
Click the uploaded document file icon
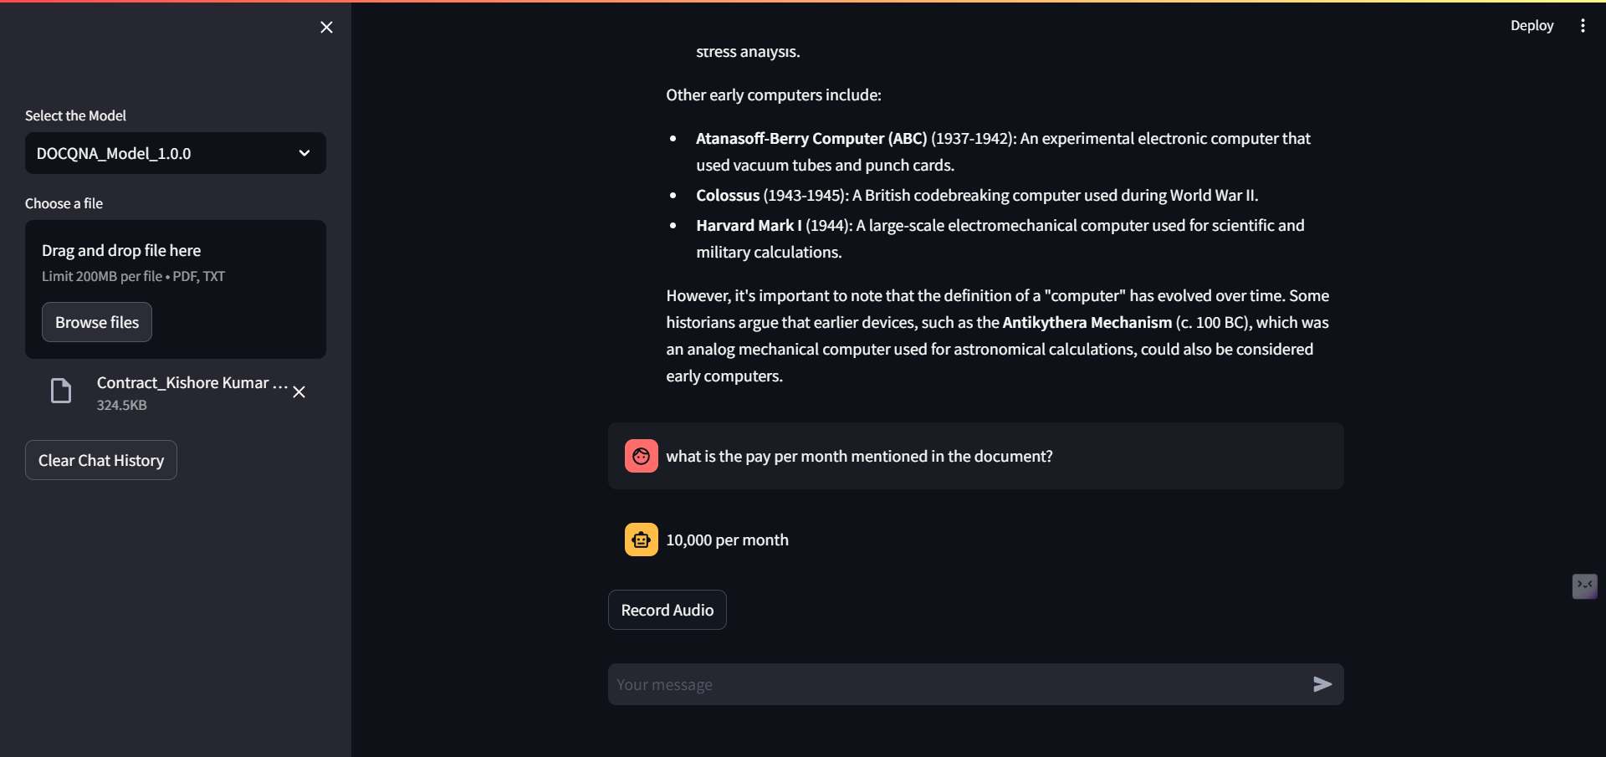(x=61, y=391)
